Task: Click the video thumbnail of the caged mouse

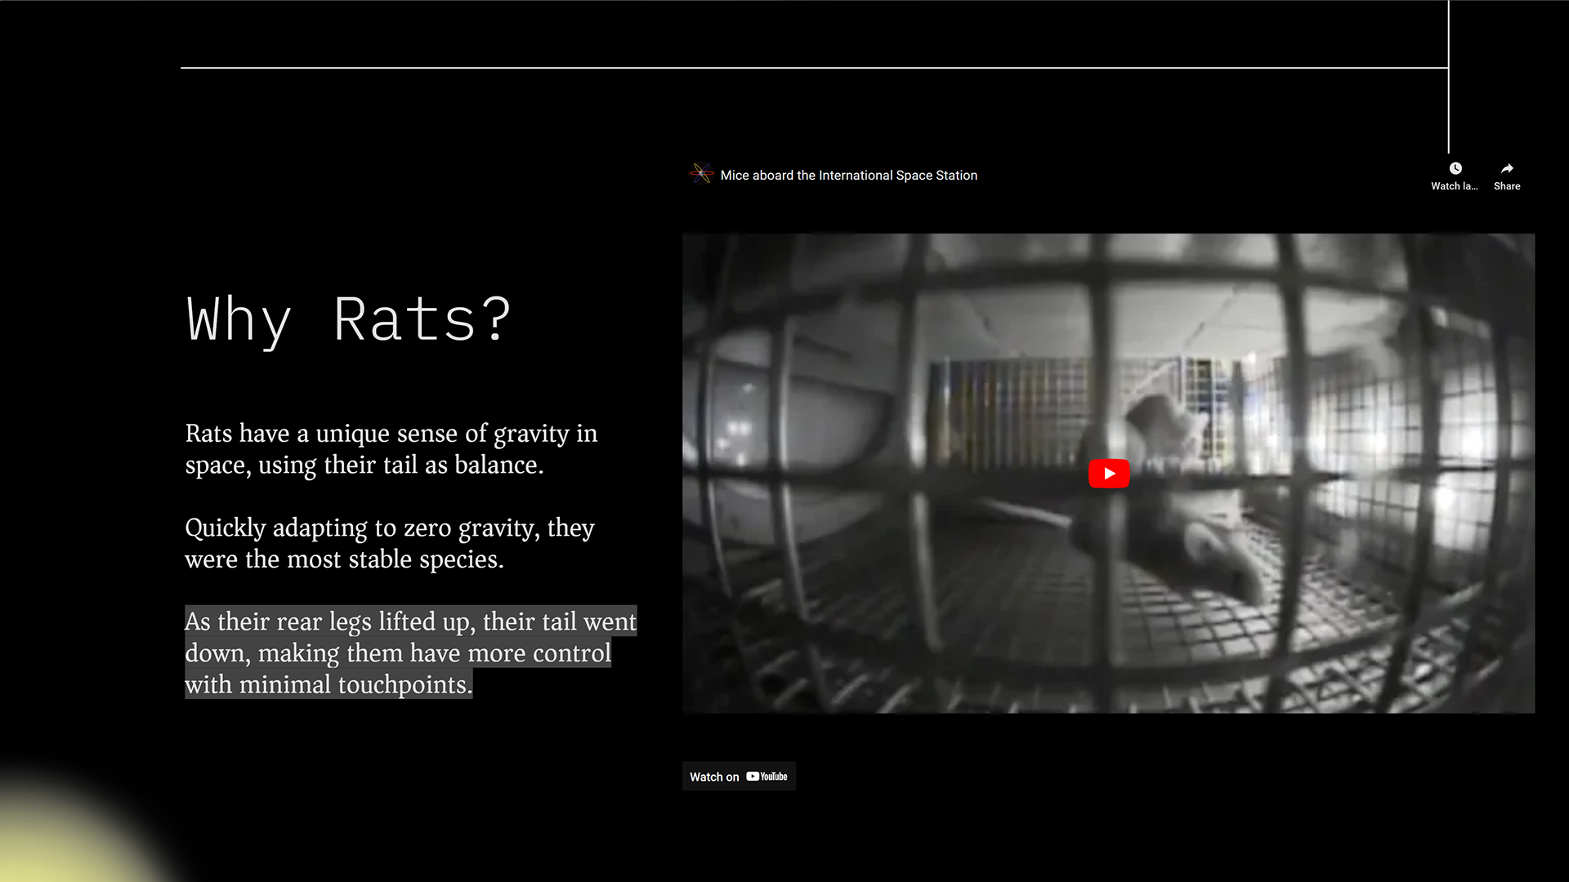Action: pyautogui.click(x=1108, y=474)
